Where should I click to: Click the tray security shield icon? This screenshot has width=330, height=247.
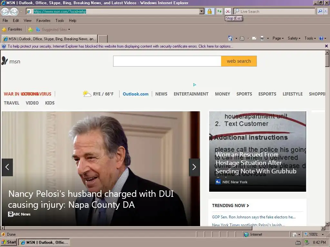307,242
